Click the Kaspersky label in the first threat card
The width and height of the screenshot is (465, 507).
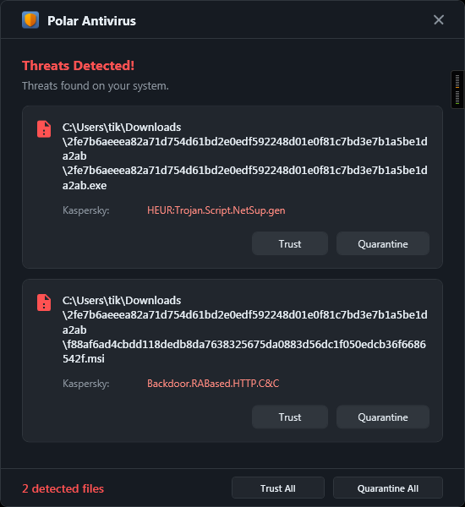pos(85,210)
